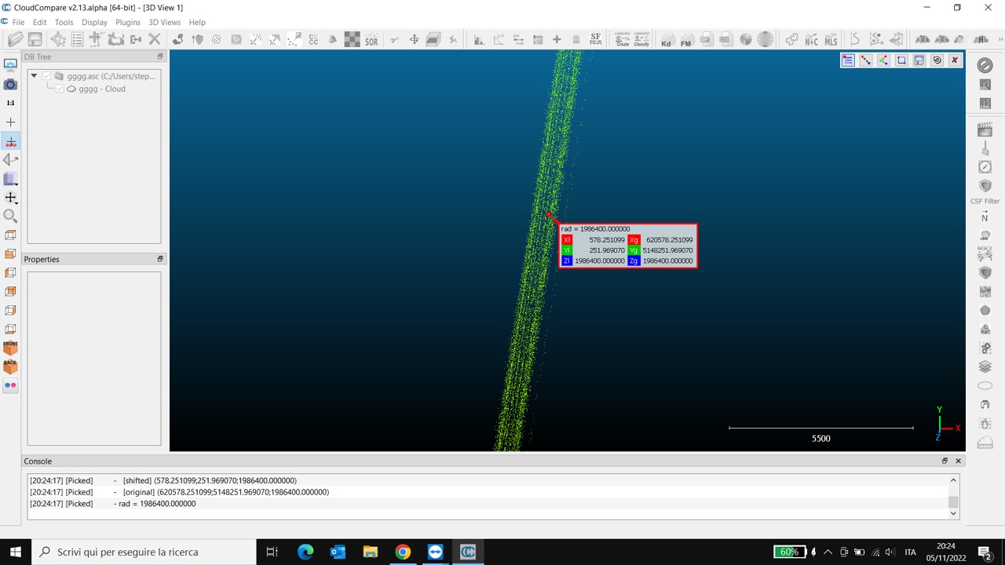Click the MLS smoothing plugin icon
The height and width of the screenshot is (565, 1005).
point(831,39)
